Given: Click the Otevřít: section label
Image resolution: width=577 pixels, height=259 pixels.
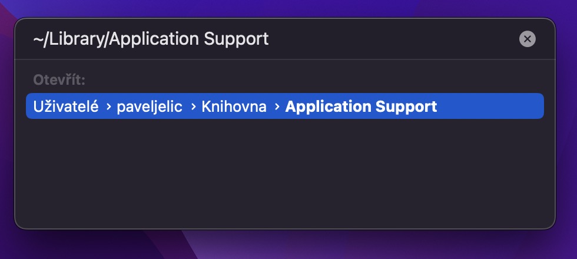Looking at the screenshot, I should tap(59, 80).
